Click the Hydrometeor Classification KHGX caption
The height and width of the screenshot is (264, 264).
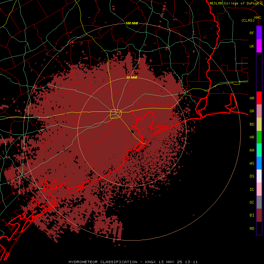pyautogui.click(x=133, y=262)
